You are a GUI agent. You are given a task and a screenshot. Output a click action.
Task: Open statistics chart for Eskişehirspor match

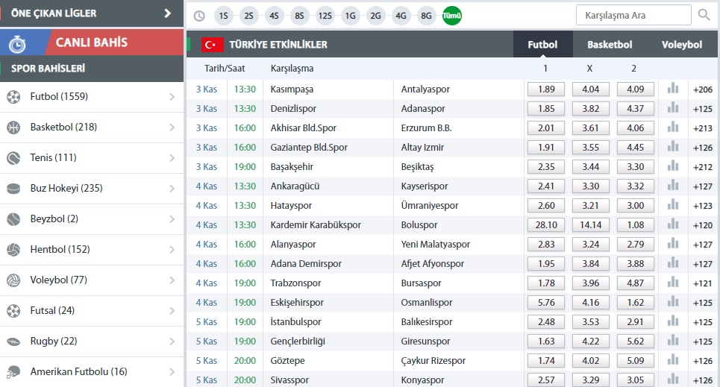[x=673, y=301]
